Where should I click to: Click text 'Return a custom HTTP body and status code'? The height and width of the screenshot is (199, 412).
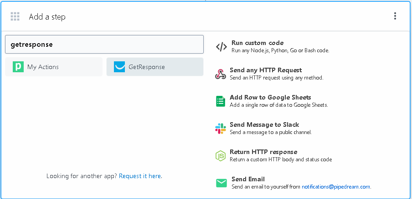281,159
